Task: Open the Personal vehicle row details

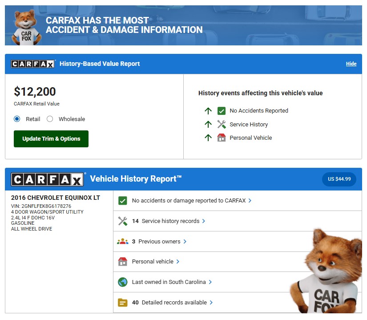Action: [x=178, y=262]
